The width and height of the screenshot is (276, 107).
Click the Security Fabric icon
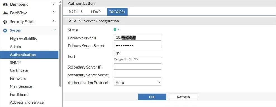point(5,22)
